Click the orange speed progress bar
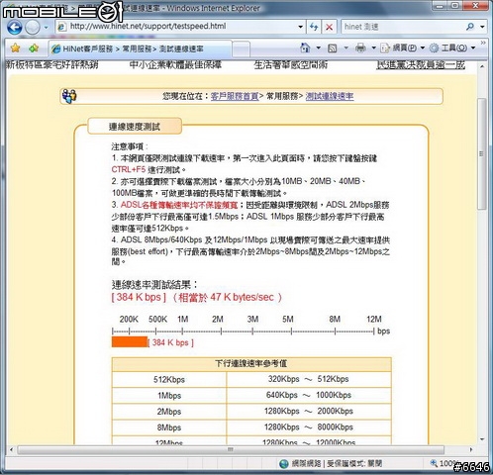The height and width of the screenshot is (475, 493). (x=130, y=342)
